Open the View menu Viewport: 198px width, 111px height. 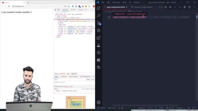(x=124, y=2)
